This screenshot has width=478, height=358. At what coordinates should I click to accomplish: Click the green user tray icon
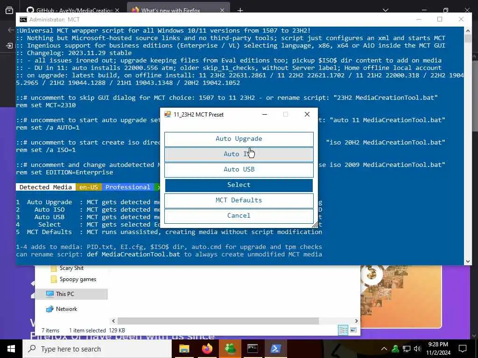tap(395, 349)
